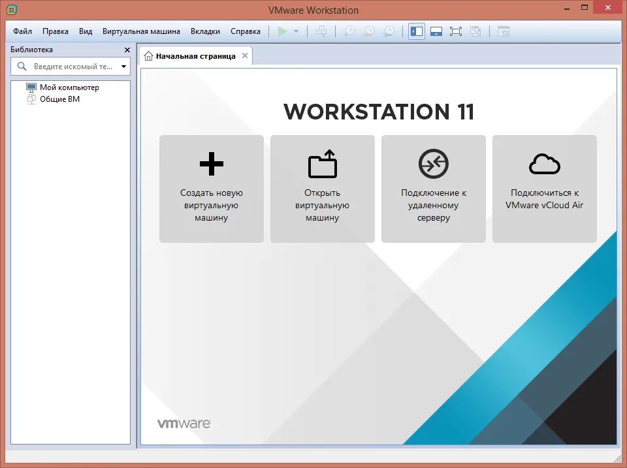Maximize the VMware Workstation window
This screenshot has height=468, width=627.
[x=584, y=8]
